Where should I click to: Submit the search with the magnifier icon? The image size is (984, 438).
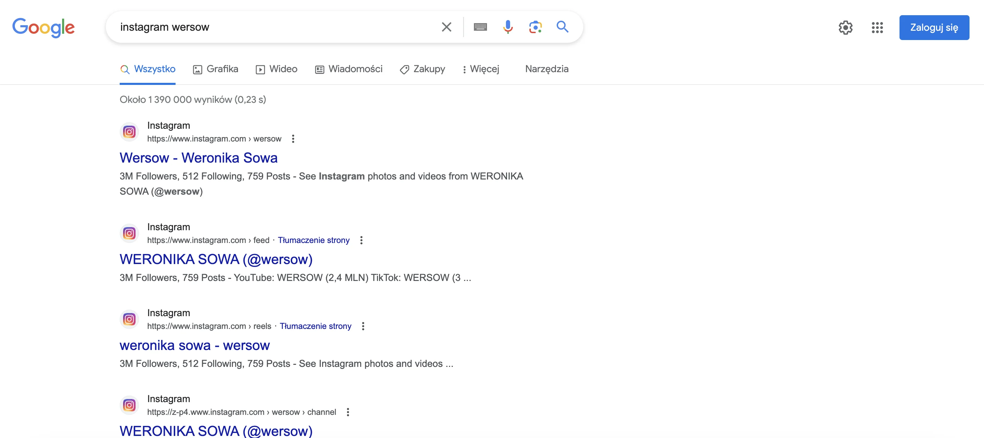(x=562, y=27)
